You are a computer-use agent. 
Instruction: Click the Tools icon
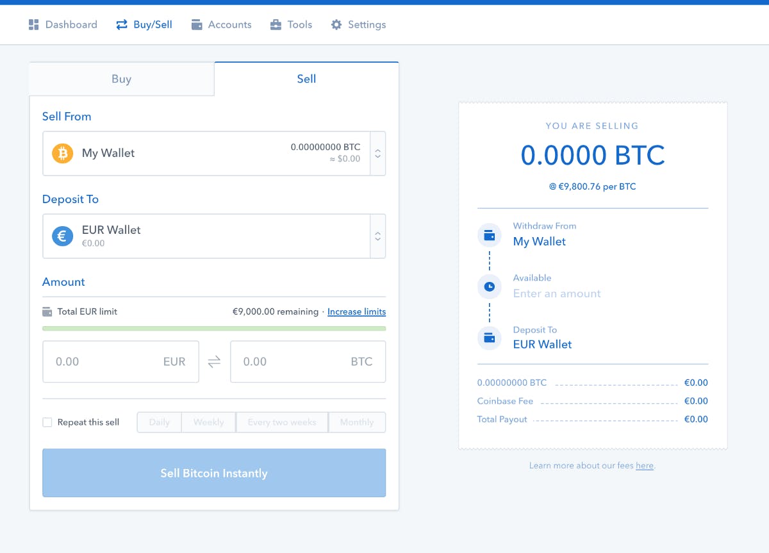(x=275, y=24)
